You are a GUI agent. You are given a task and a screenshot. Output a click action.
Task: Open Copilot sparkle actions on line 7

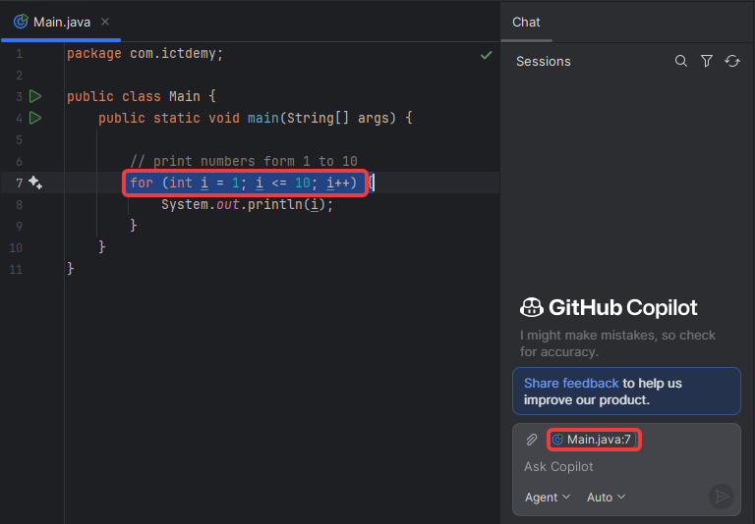coord(35,183)
